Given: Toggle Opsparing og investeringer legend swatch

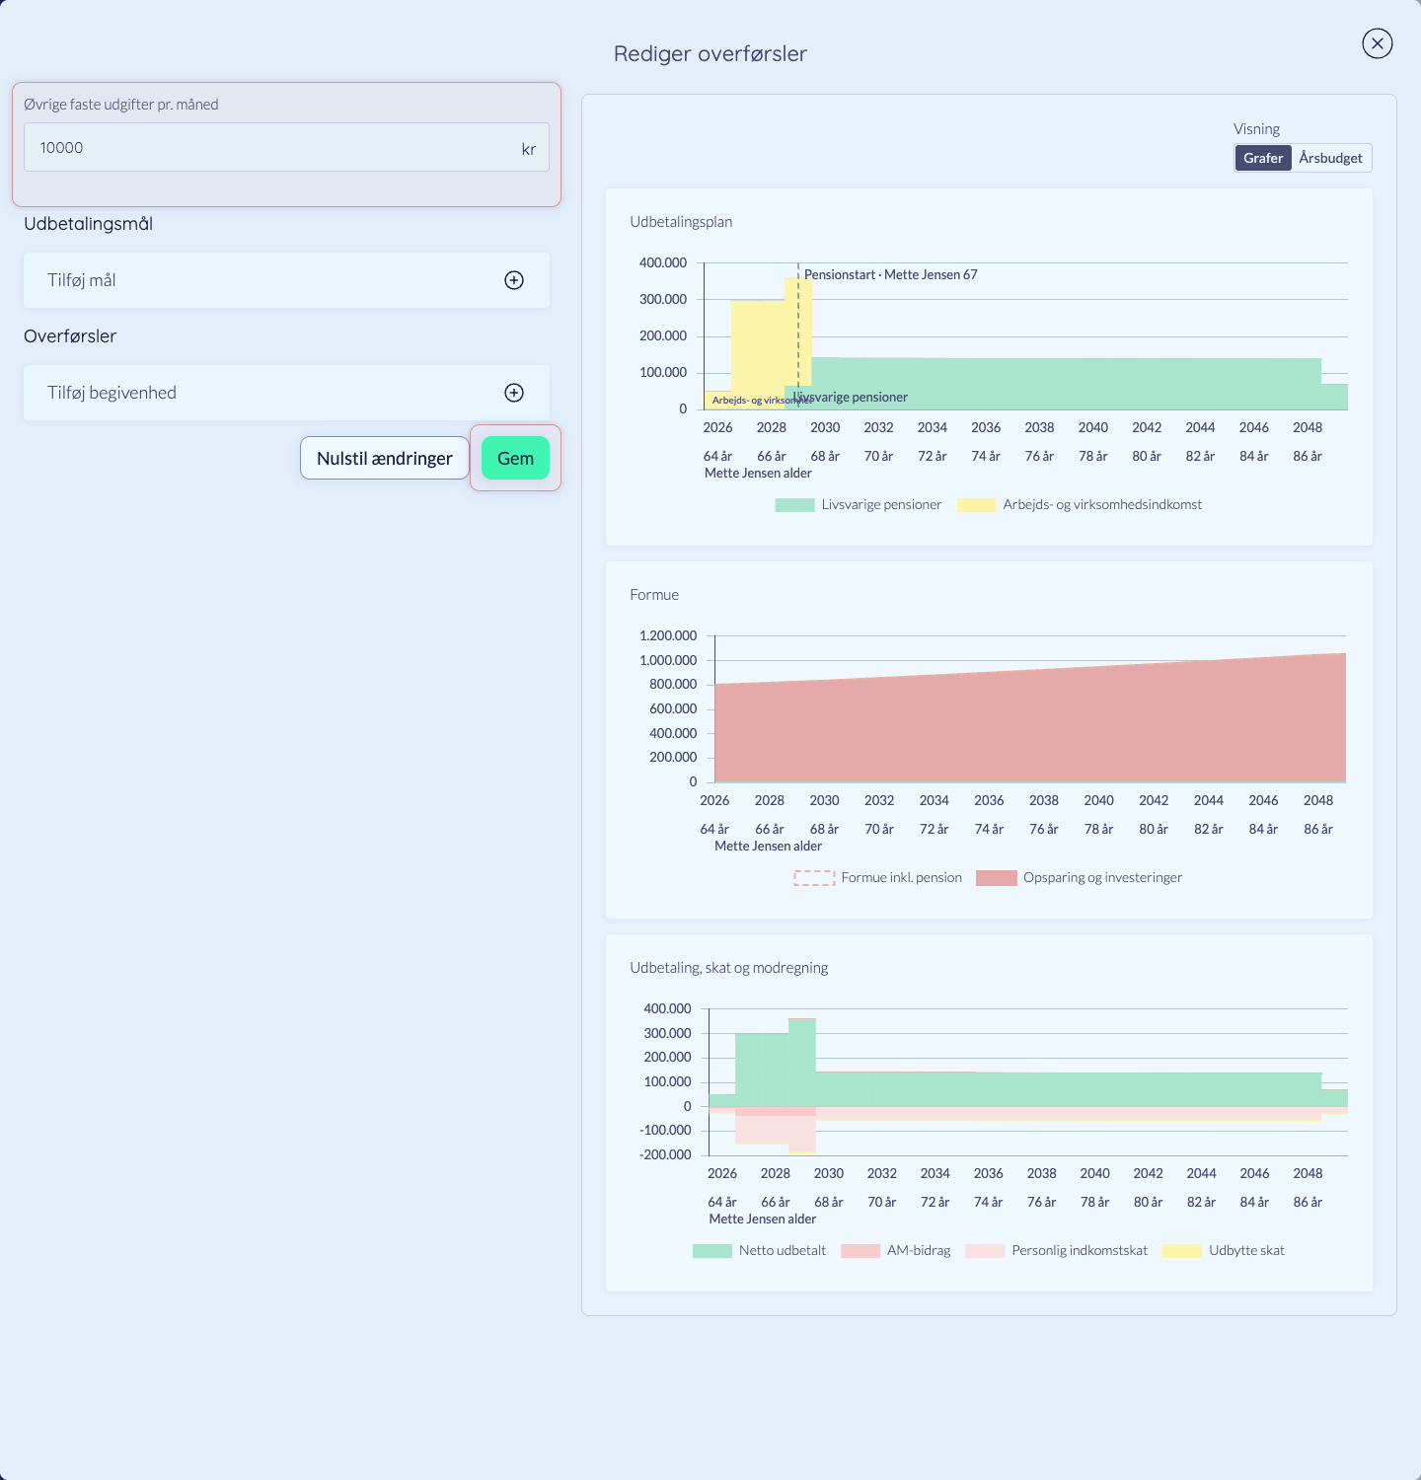Looking at the screenshot, I should pyautogui.click(x=997, y=878).
